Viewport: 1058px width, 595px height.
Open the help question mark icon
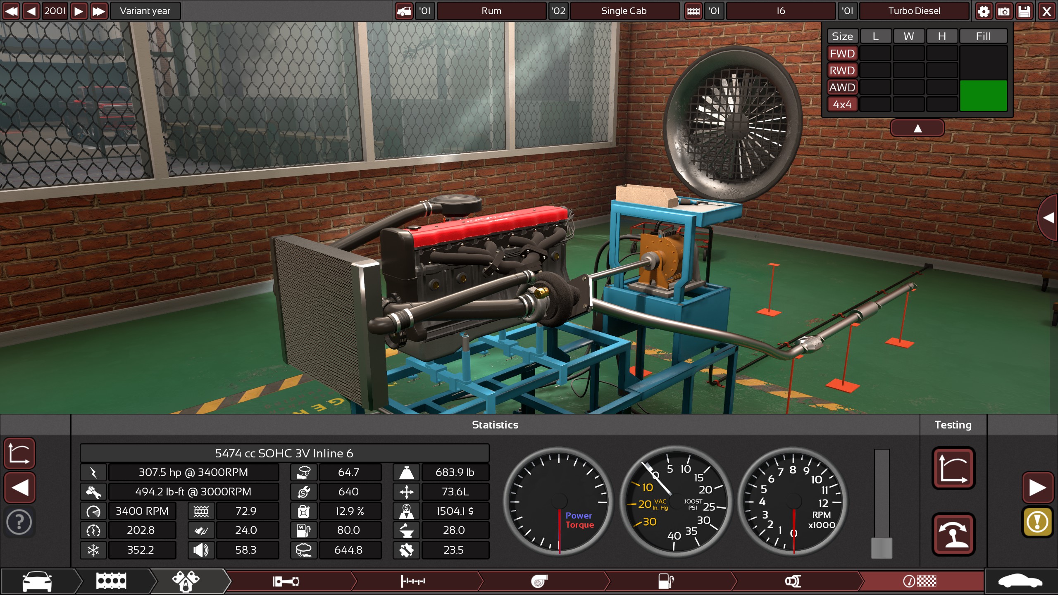click(x=19, y=522)
